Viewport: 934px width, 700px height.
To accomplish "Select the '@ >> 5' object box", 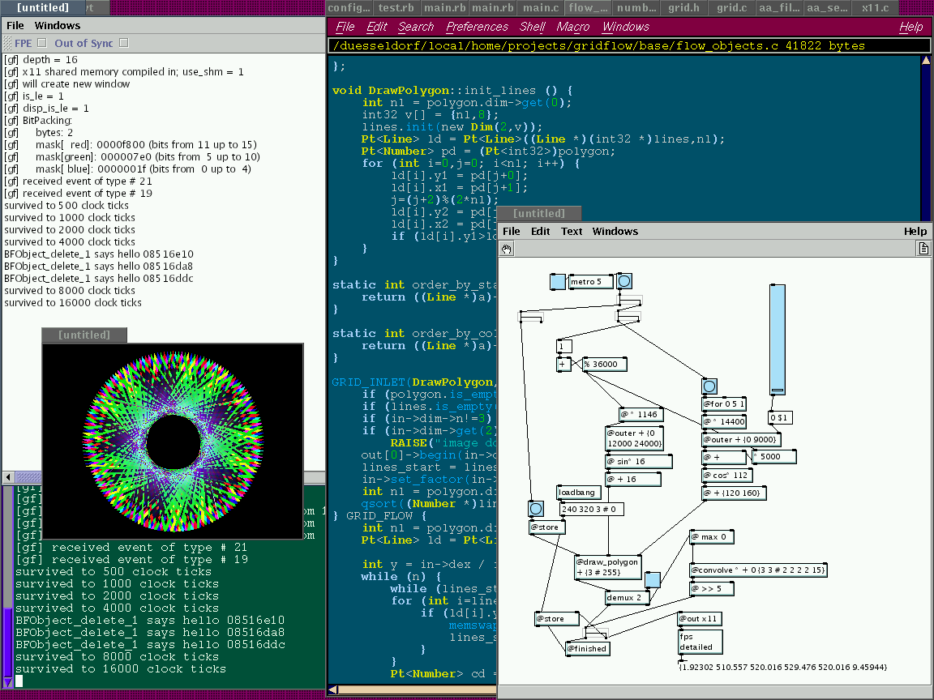I will coord(712,589).
